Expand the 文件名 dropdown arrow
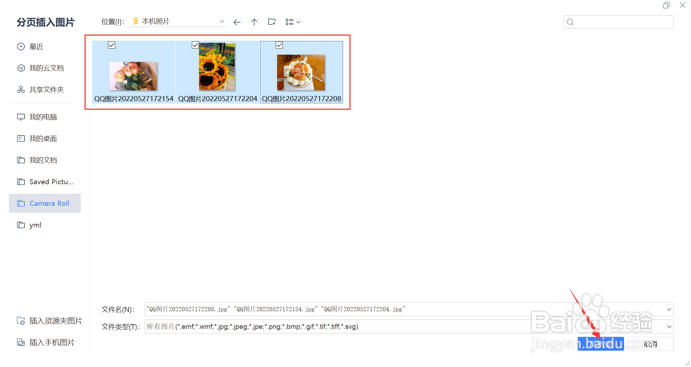 tap(669, 309)
